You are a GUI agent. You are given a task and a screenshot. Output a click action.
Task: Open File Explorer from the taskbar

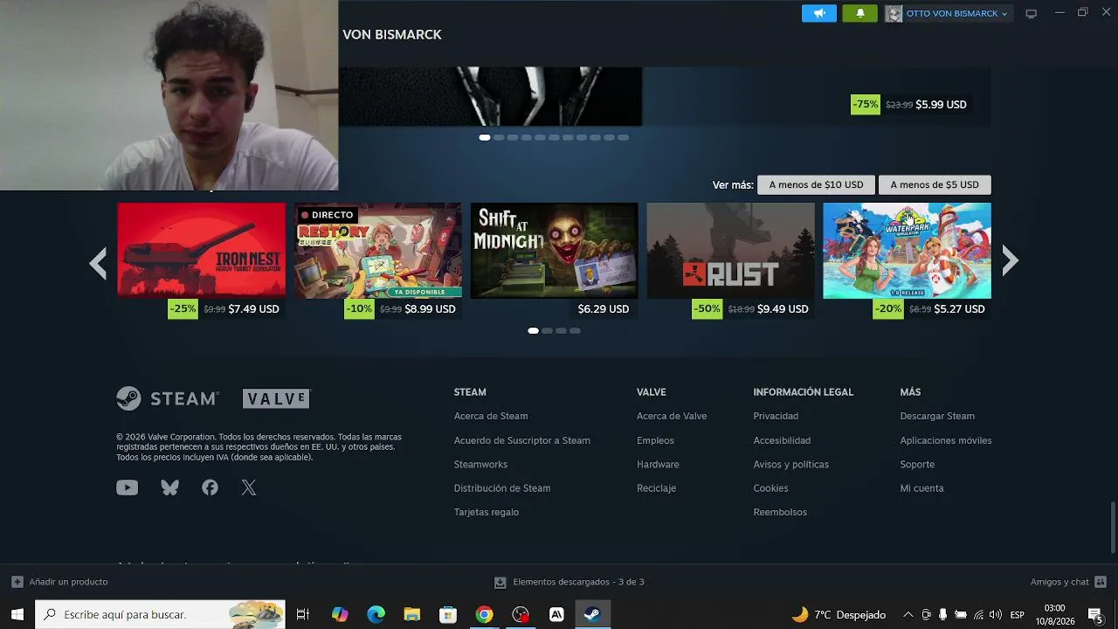(x=412, y=614)
